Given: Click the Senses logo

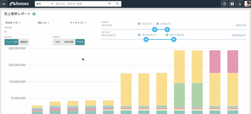Looking at the screenshot, I should tap(19, 4).
